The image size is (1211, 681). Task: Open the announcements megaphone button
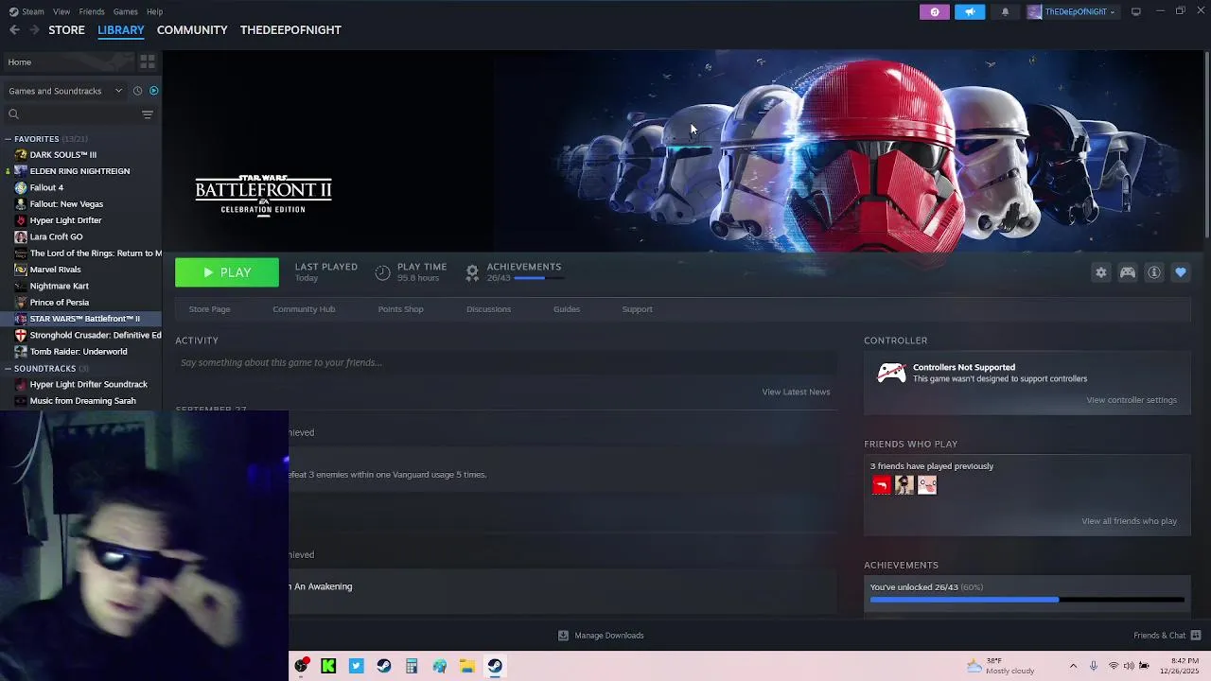click(x=970, y=11)
